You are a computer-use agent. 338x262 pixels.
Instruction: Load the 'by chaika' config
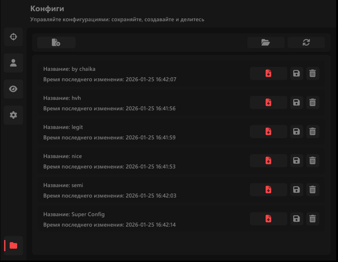(x=268, y=73)
